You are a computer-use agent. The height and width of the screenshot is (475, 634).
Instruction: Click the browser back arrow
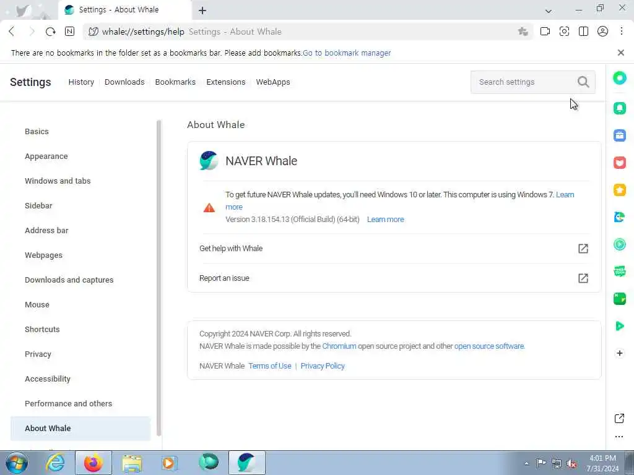12,32
